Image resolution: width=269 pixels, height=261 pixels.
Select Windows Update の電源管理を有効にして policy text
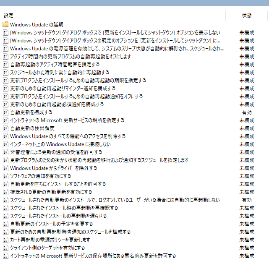click(117, 49)
